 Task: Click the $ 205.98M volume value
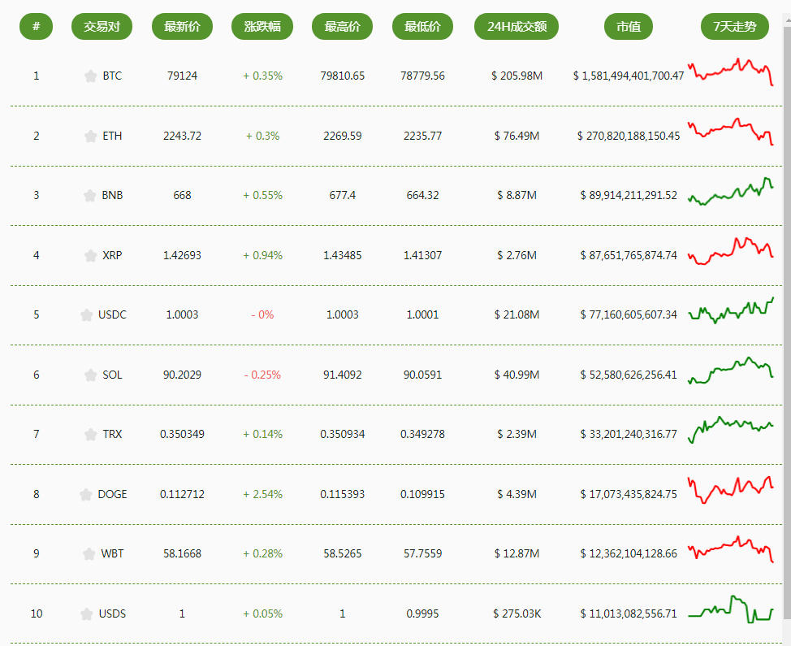(517, 76)
